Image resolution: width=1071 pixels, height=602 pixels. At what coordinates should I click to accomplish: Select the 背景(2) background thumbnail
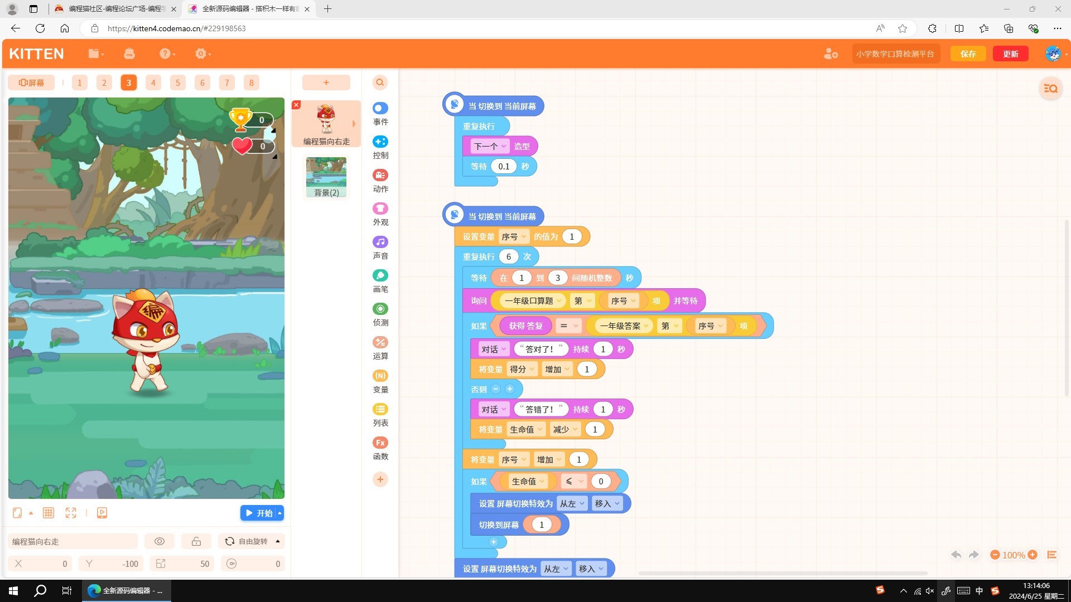coord(326,177)
